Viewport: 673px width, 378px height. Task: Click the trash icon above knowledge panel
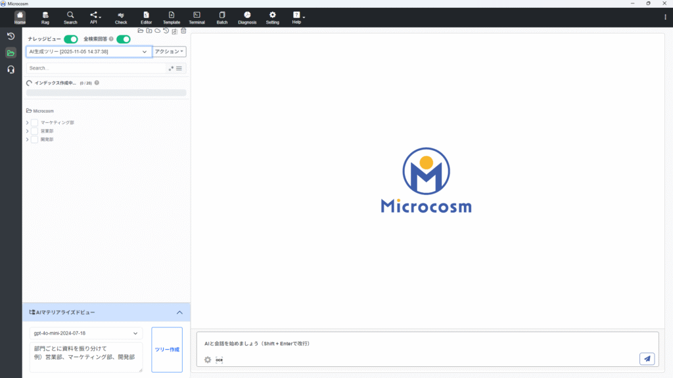click(183, 31)
